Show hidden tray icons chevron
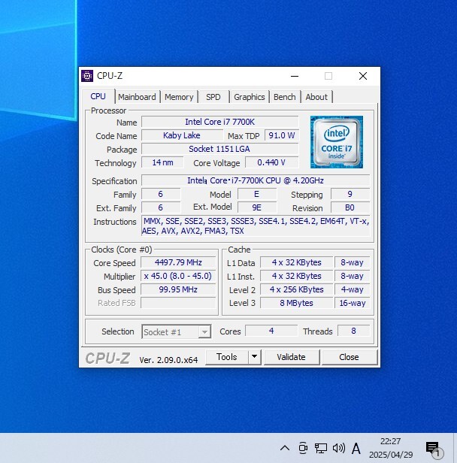 pos(285,448)
